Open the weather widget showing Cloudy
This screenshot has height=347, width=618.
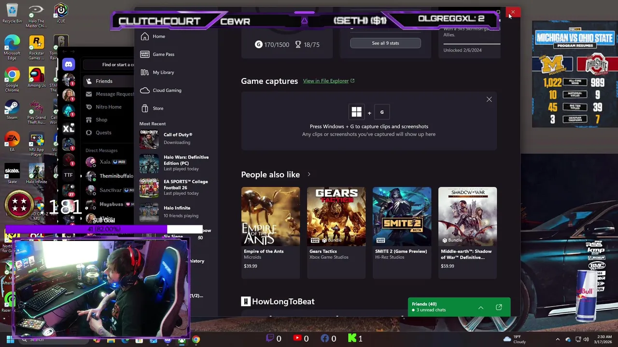click(x=515, y=339)
